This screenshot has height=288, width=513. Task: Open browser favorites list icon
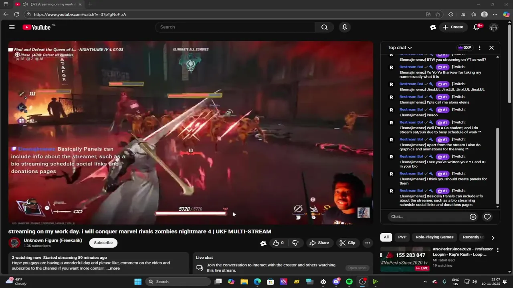[474, 14]
